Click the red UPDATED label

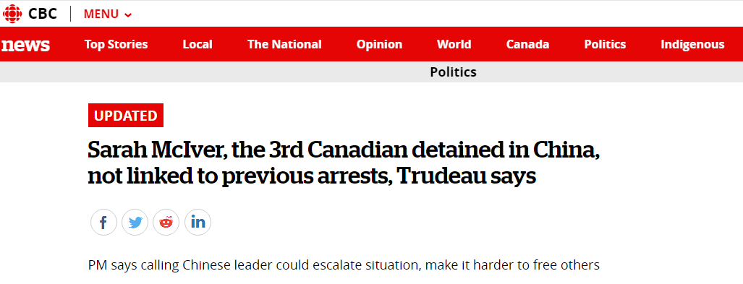pyautogui.click(x=126, y=116)
